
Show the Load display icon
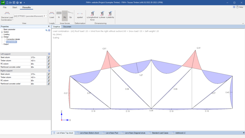(x=52, y=14)
